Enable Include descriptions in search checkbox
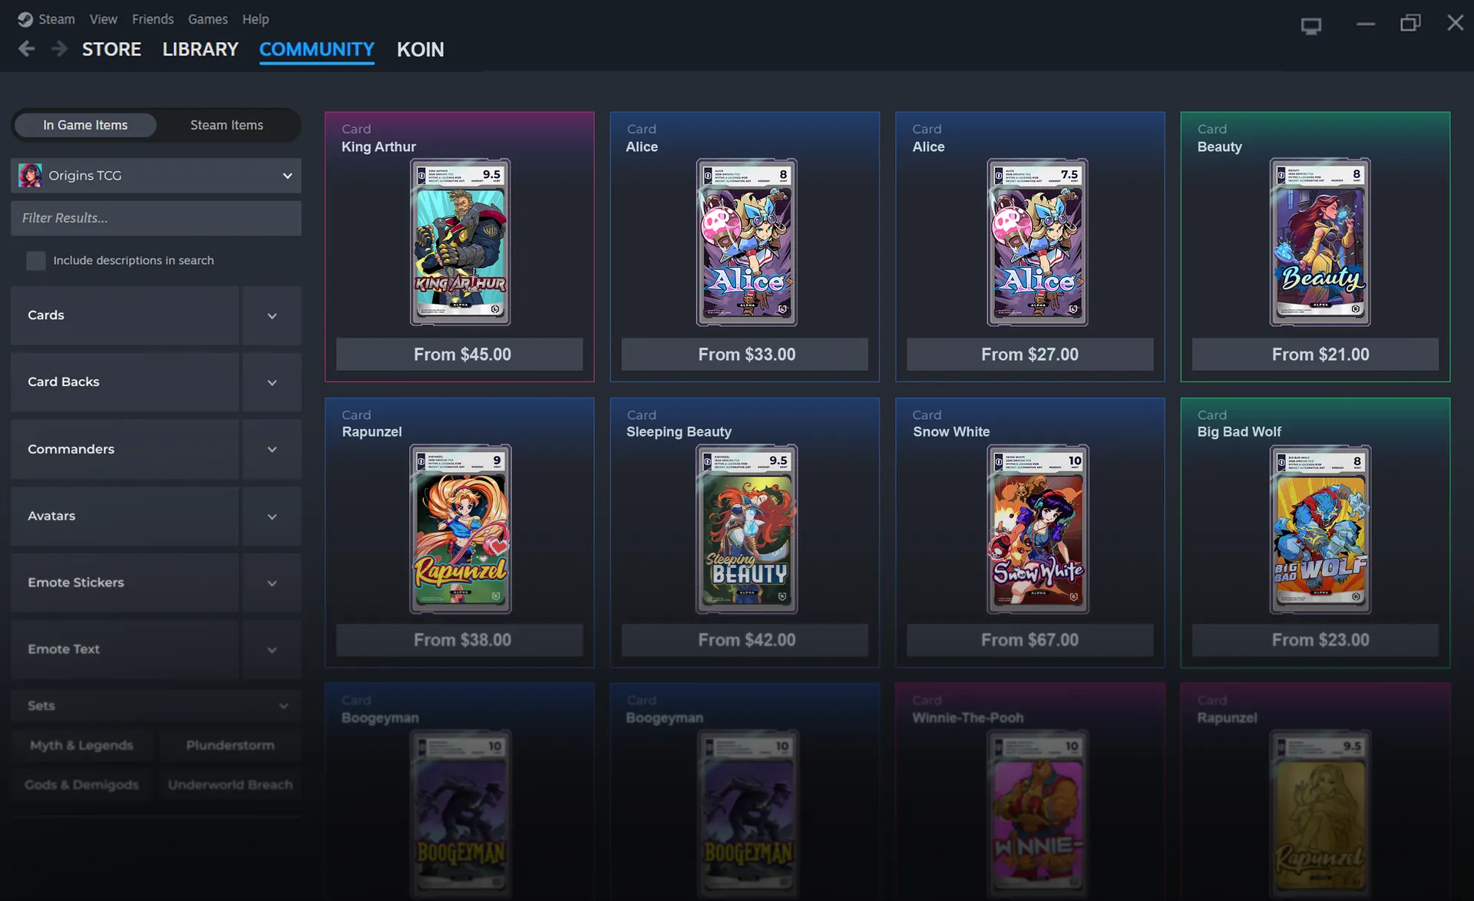Screen dimensions: 1474x901 [36, 261]
